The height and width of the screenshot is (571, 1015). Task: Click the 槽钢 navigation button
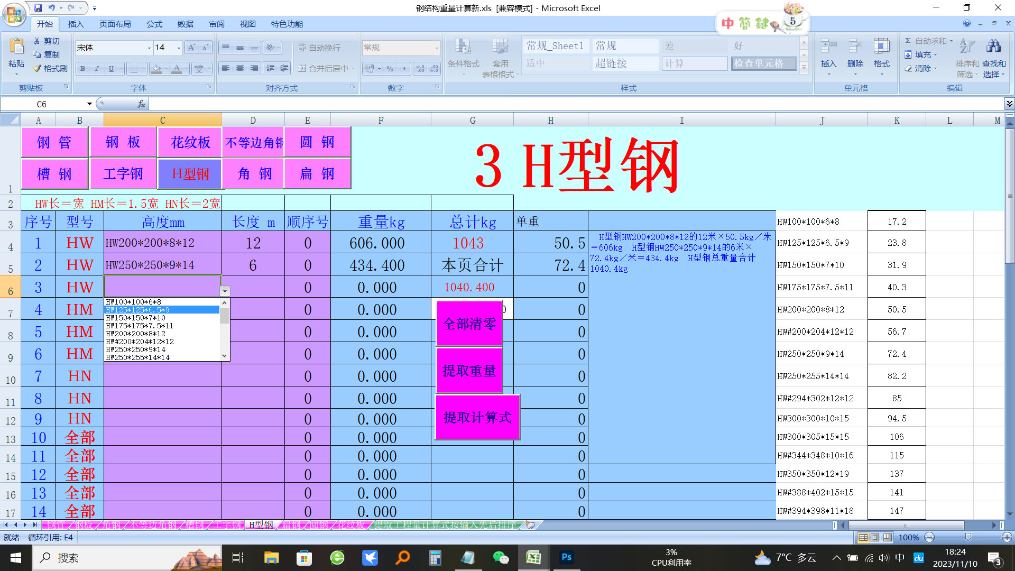(54, 173)
